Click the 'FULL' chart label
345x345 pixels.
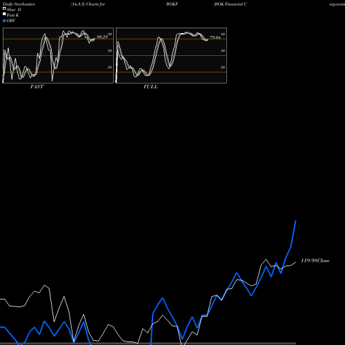150,87
